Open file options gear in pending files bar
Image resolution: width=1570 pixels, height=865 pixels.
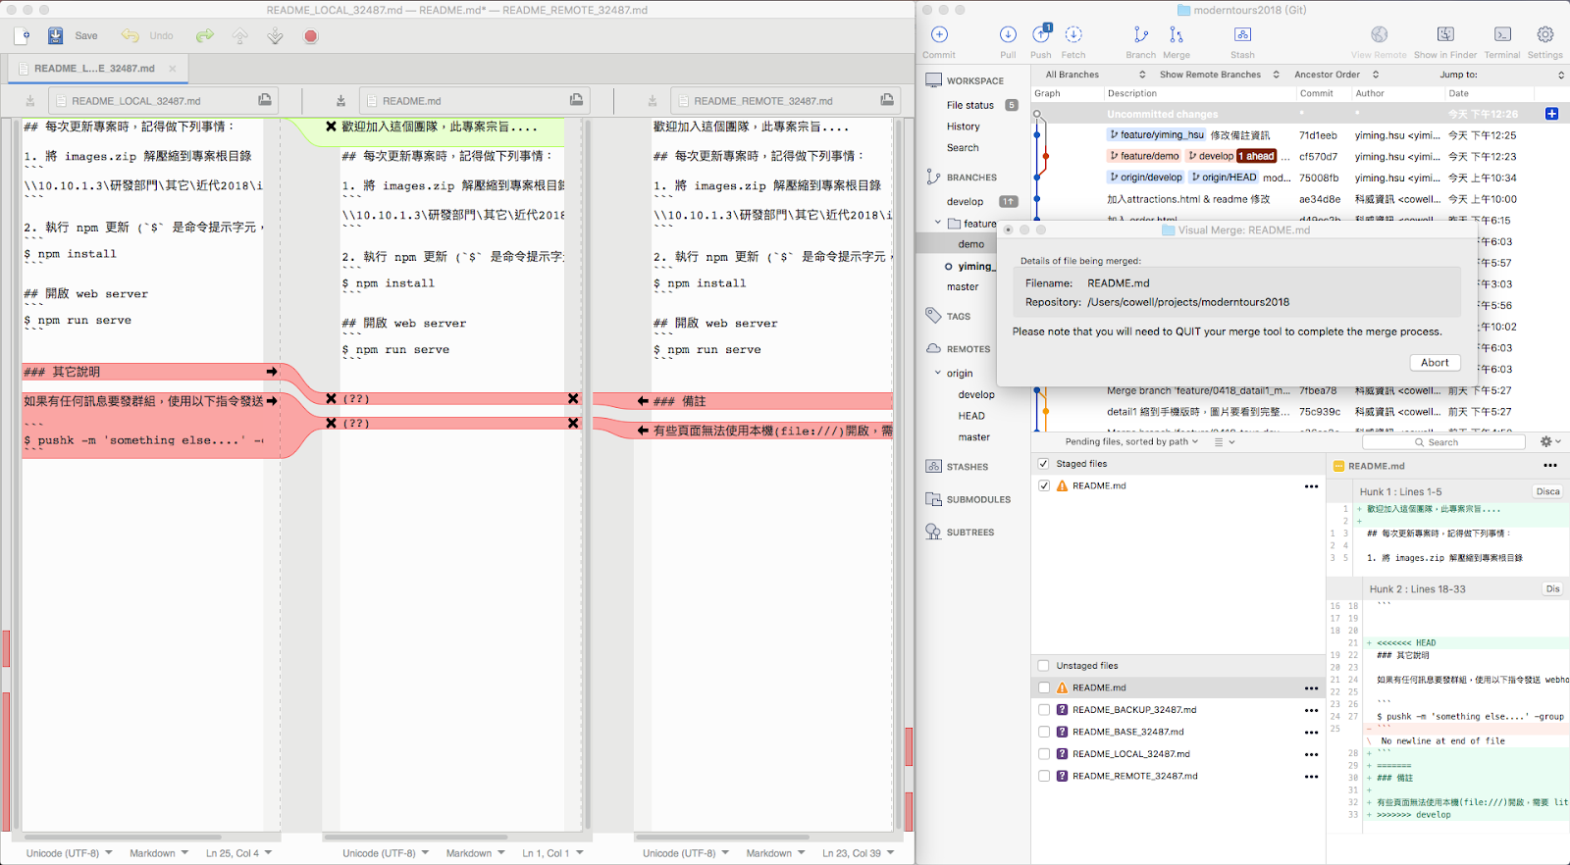[x=1550, y=441]
